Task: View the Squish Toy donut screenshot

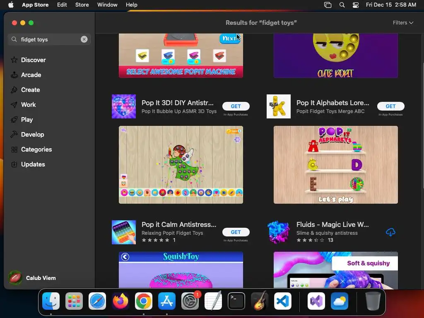Action: point(181,270)
